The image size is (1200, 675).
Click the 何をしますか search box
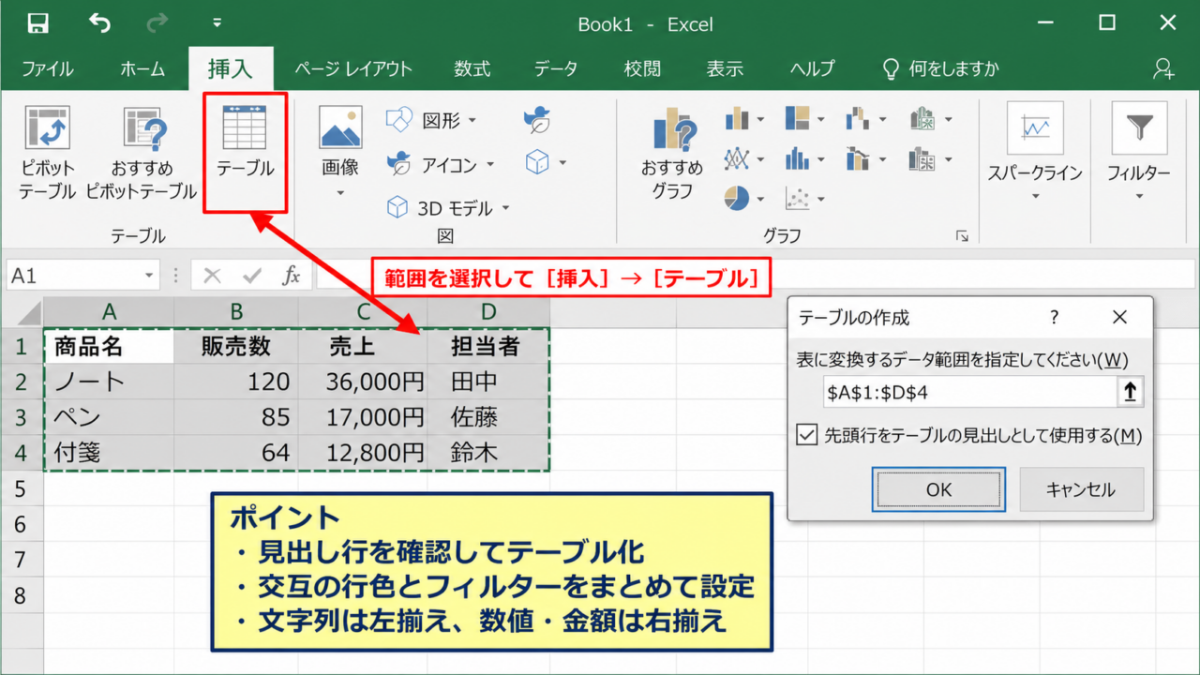tap(941, 68)
